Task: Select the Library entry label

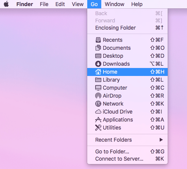Action: click(111, 80)
